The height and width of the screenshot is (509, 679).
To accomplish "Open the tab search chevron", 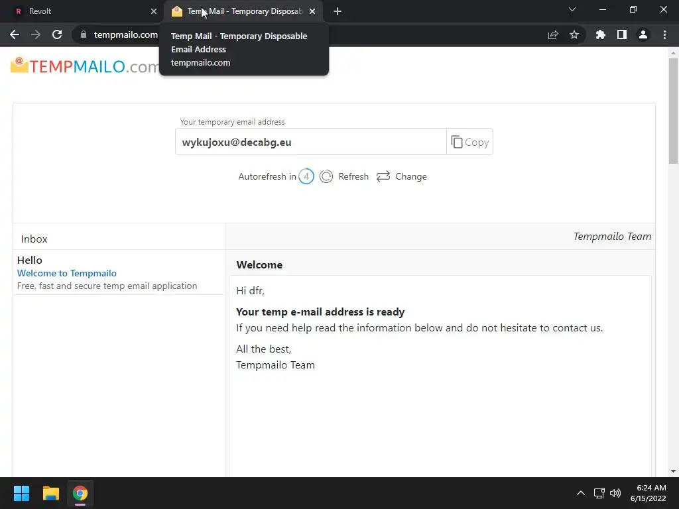I will 572,9.
